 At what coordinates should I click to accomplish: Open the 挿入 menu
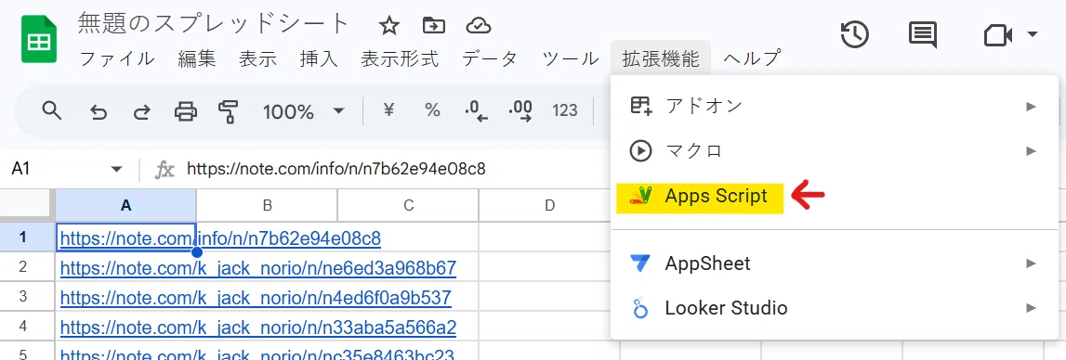coord(319,58)
